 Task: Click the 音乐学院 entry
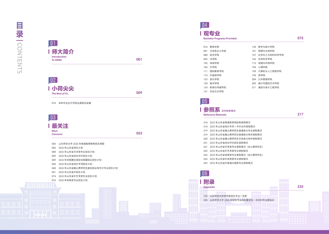(x=211, y=79)
